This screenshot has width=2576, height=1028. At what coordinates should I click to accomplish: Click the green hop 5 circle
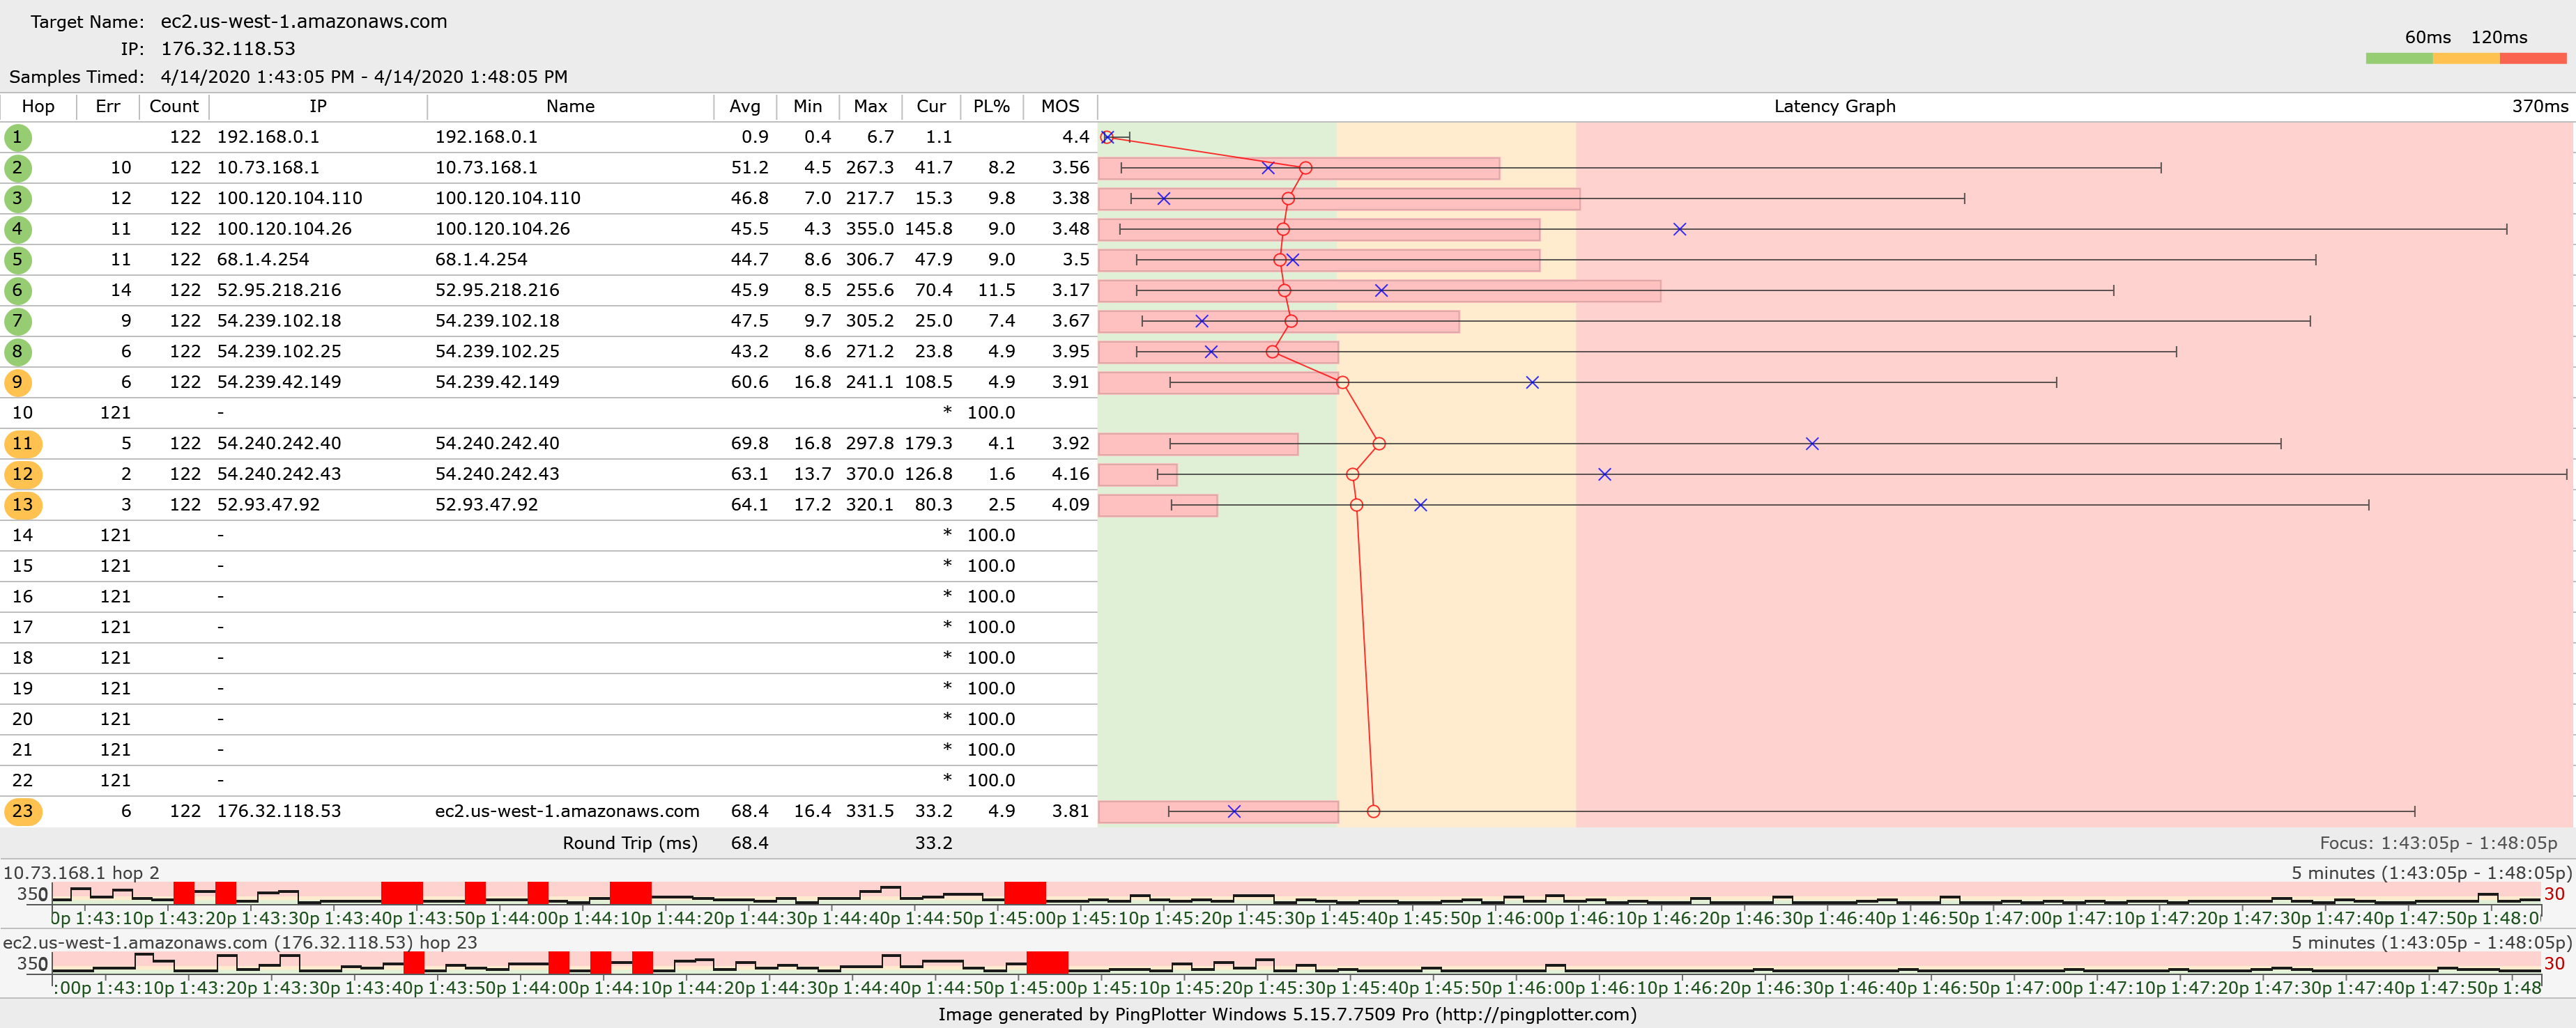coord(17,260)
